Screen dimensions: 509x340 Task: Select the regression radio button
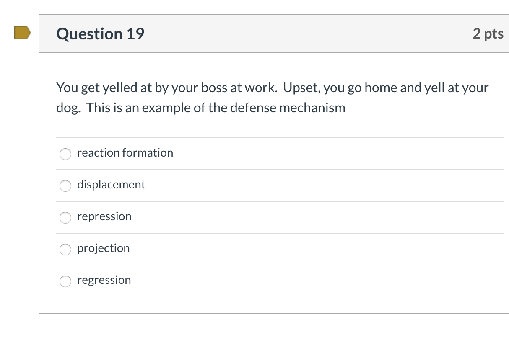click(x=65, y=281)
